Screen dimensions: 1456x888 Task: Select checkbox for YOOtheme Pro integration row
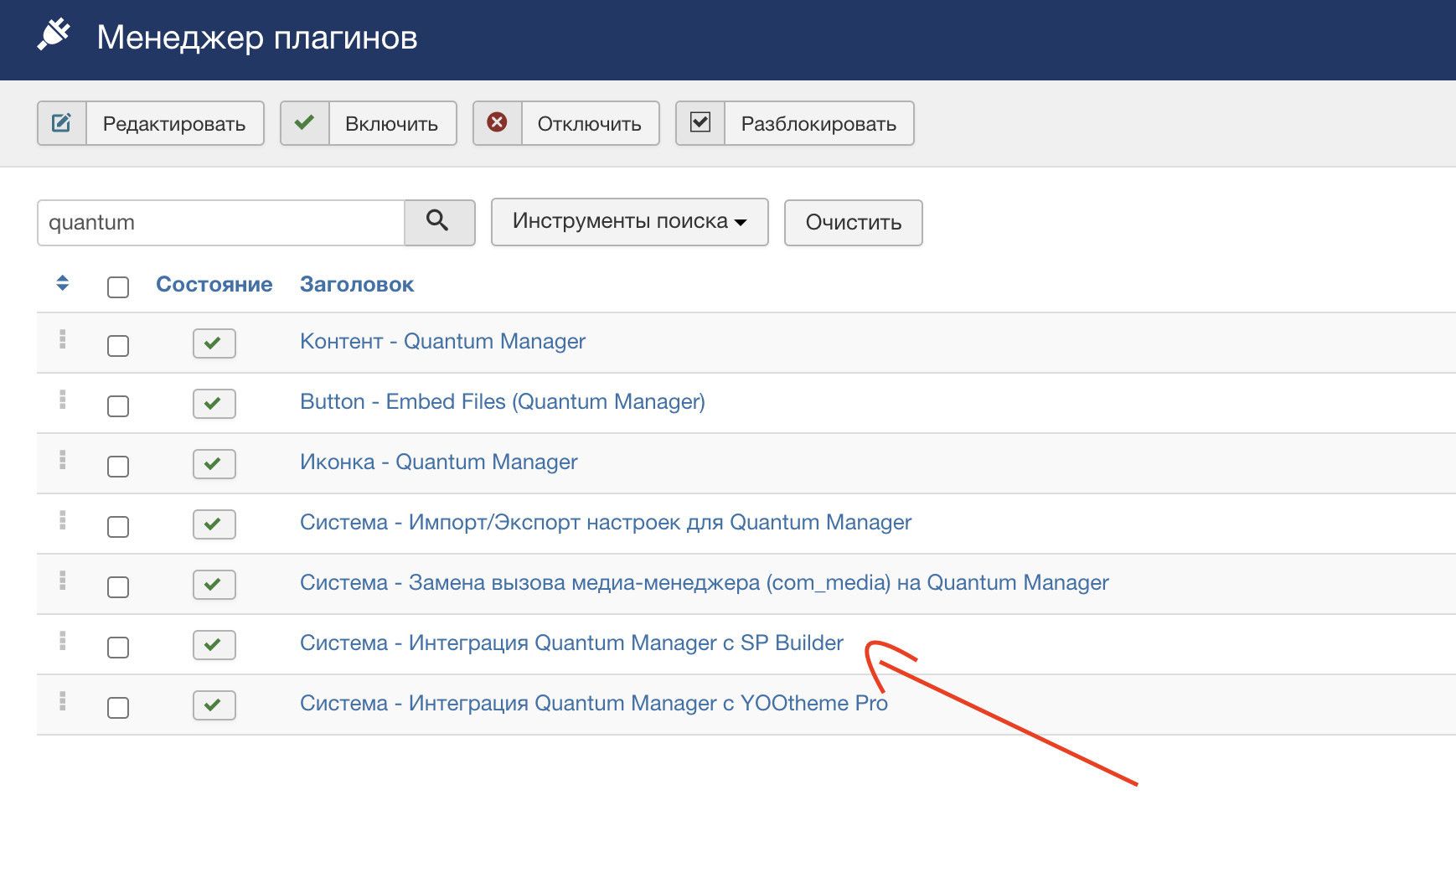118,708
